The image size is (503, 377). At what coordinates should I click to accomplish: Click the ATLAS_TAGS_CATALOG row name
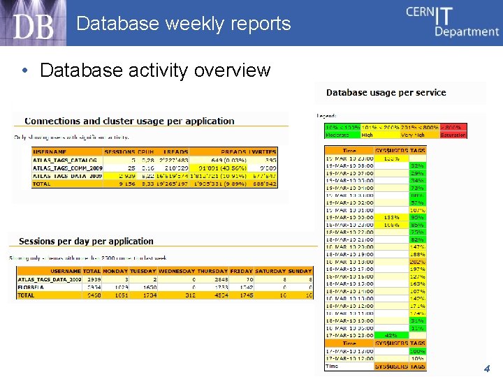(64, 161)
